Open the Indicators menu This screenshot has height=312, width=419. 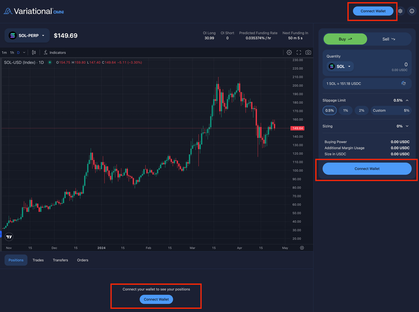point(55,52)
